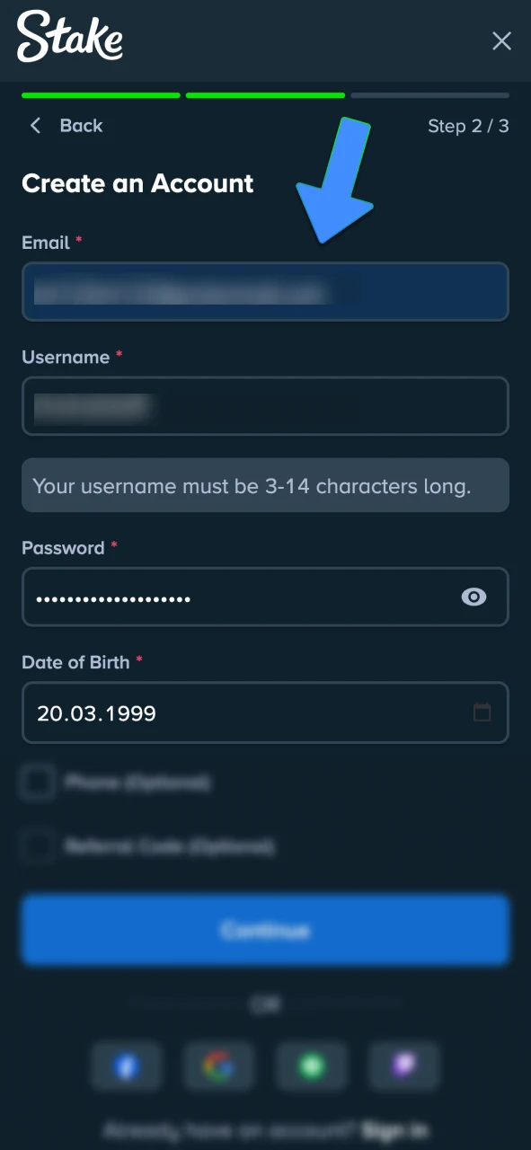Open the calendar icon in Date of Birth
The width and height of the screenshot is (531, 1150).
[482, 712]
